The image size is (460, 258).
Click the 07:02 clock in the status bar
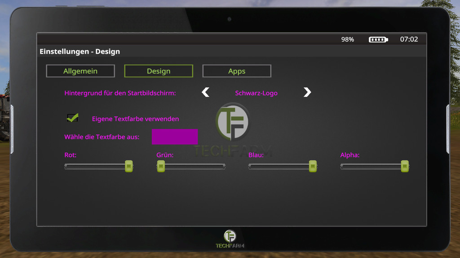click(x=409, y=39)
